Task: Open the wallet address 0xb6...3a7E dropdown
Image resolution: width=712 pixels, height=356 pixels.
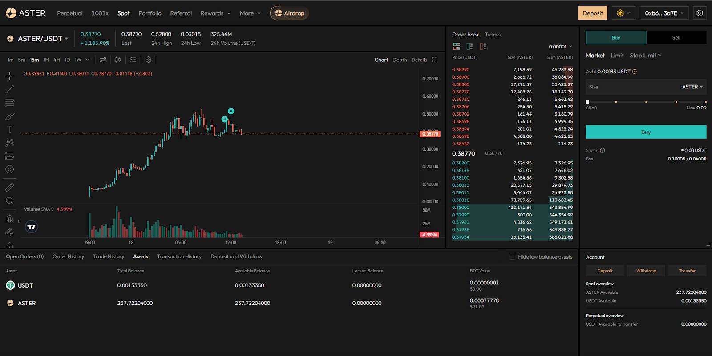Action: point(664,13)
